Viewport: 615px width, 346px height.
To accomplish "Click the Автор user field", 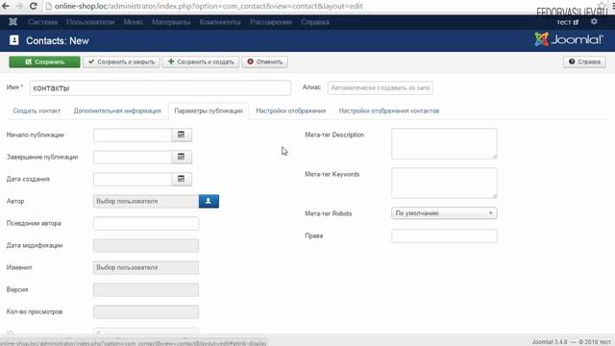I will pyautogui.click(x=146, y=201).
